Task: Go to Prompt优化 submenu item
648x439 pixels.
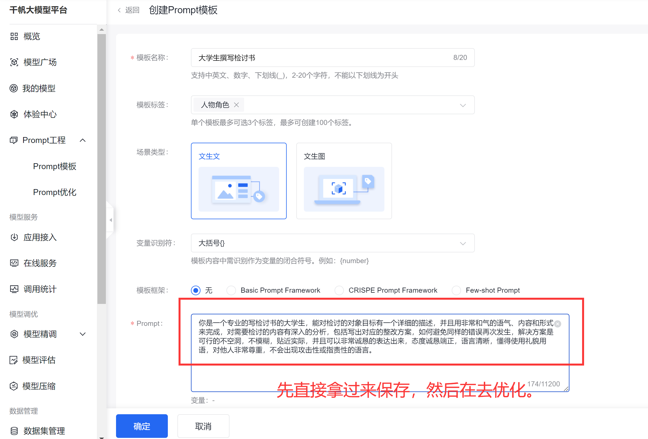Action: (55, 192)
